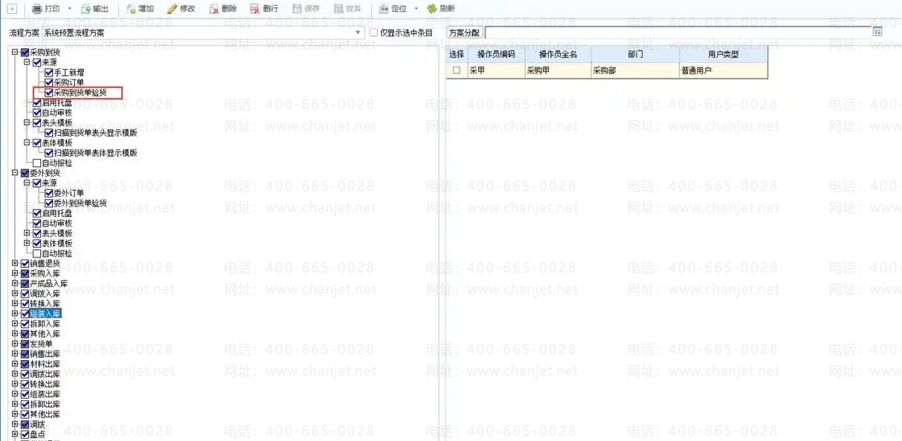This screenshot has height=441, width=902.
Task: Click the 刷新 (Refresh) toolbar icon
Action: [x=431, y=9]
